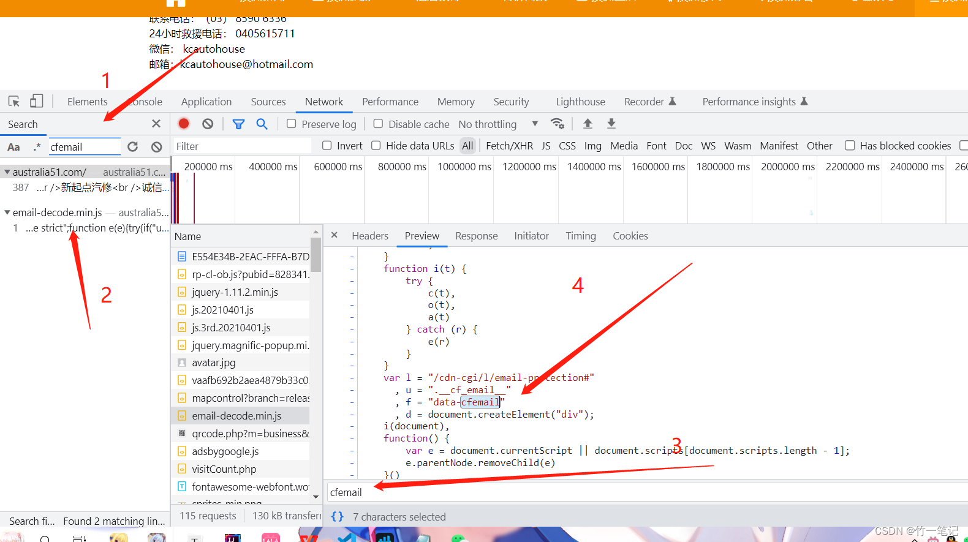Show the Initiator sub-tab
Image resolution: width=968 pixels, height=542 pixels.
tap(531, 236)
